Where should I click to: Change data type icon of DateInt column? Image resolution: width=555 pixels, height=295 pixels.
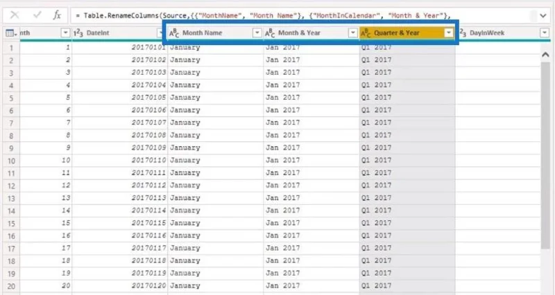[78, 33]
